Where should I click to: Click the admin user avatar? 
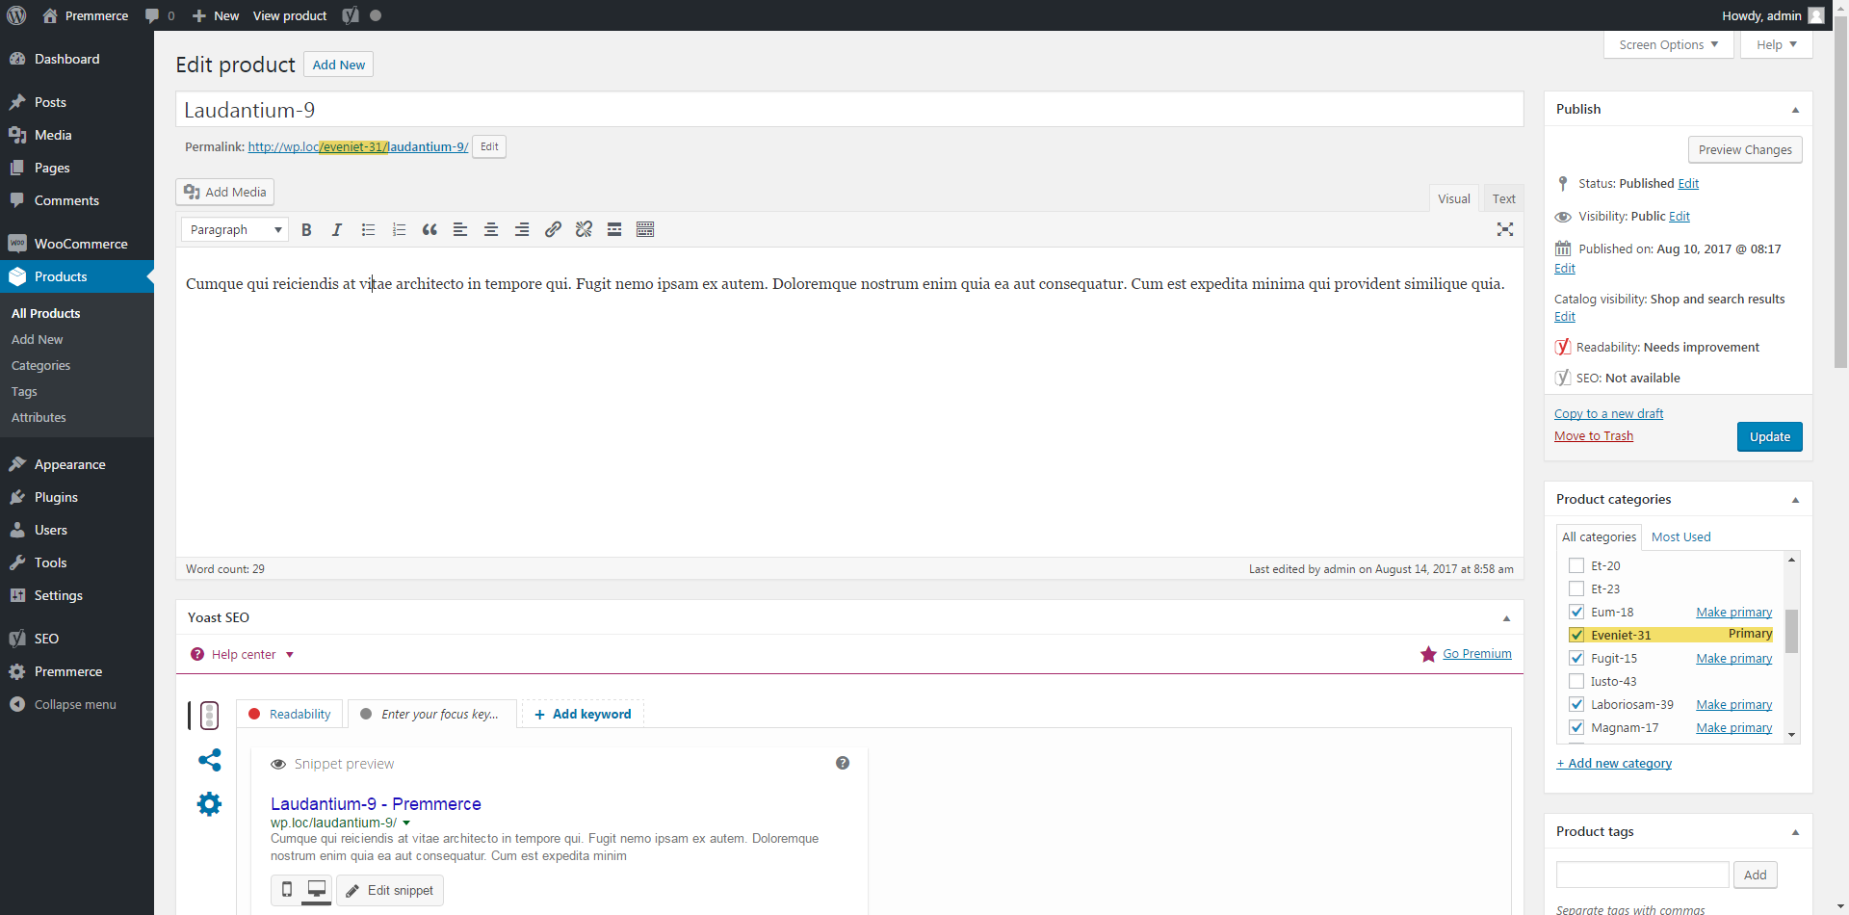[x=1816, y=15]
